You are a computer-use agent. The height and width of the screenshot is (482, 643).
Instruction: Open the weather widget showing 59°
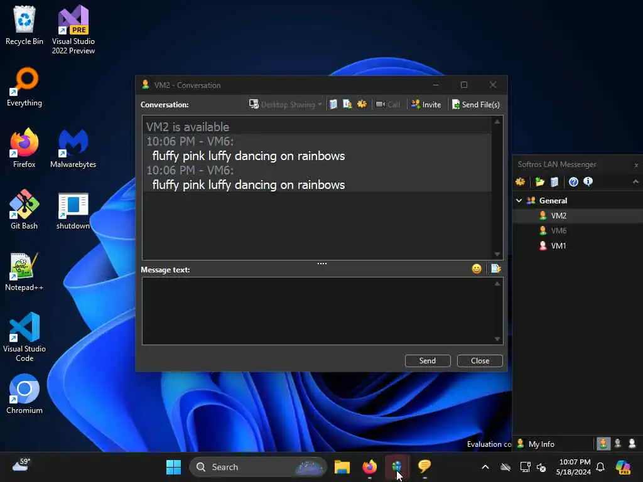click(21, 465)
